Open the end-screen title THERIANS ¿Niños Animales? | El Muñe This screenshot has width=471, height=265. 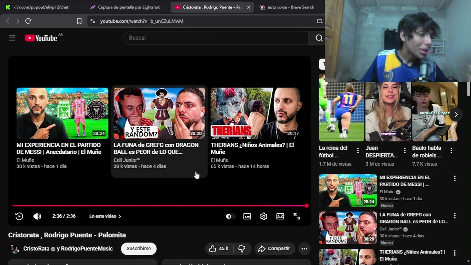point(252,148)
